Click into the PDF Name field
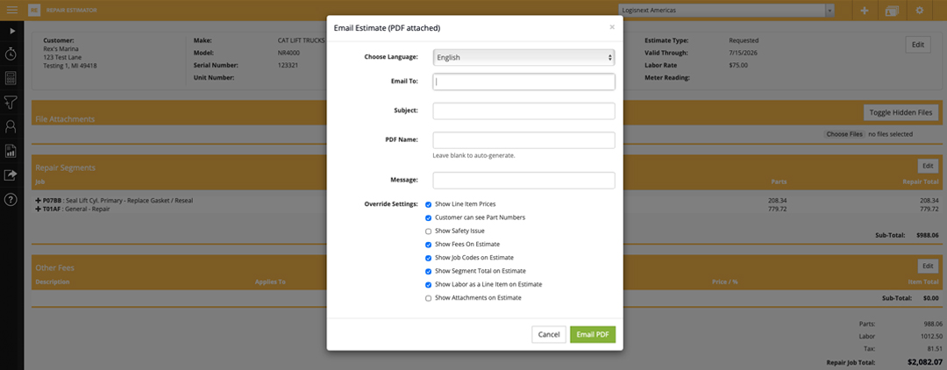Image resolution: width=947 pixels, height=370 pixels. (523, 140)
